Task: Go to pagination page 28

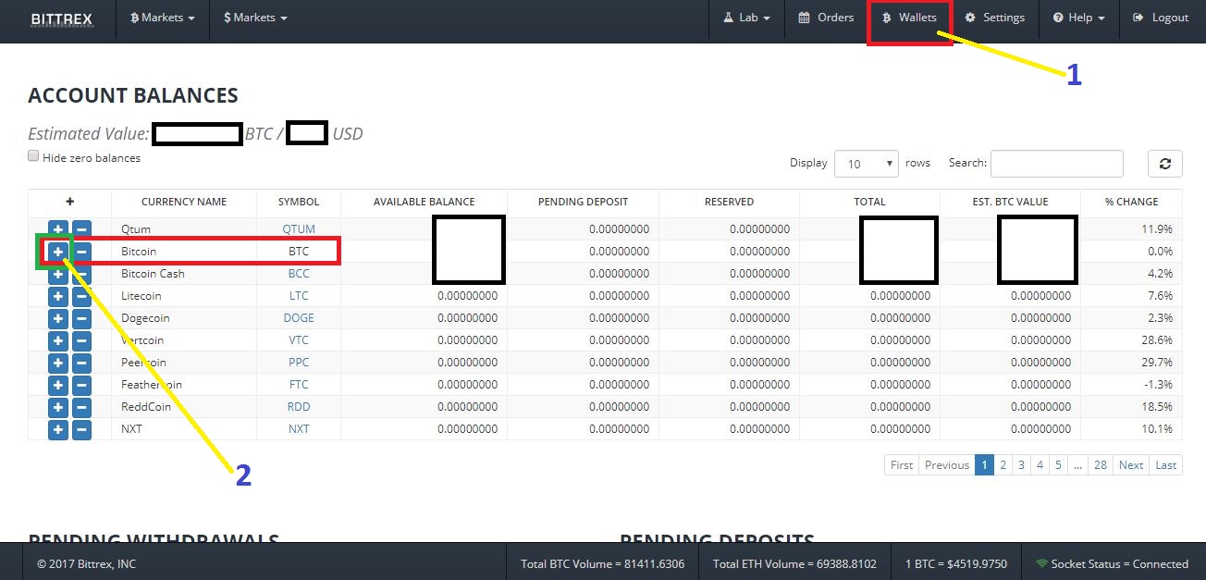Action: coord(1101,465)
